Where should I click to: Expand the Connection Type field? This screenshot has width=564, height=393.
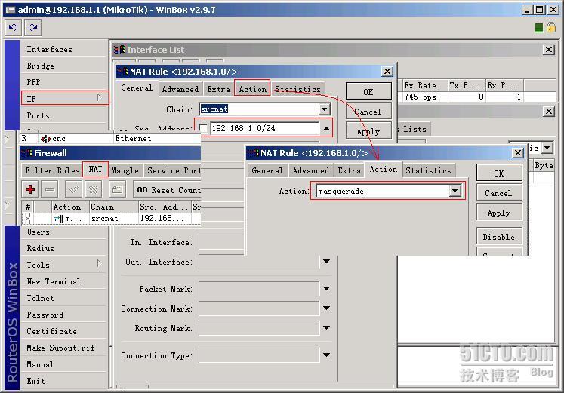[326, 355]
